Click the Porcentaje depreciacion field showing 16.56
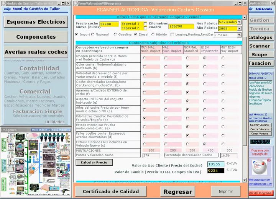 pos(229,155)
